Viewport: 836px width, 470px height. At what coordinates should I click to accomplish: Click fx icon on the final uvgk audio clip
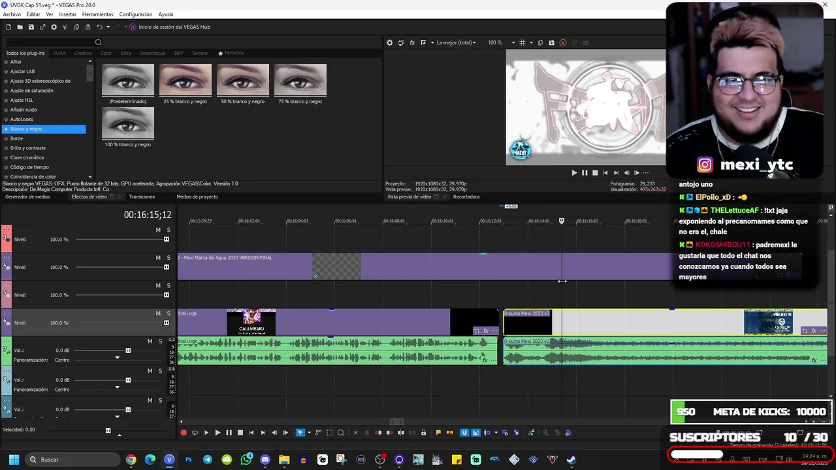(x=485, y=360)
